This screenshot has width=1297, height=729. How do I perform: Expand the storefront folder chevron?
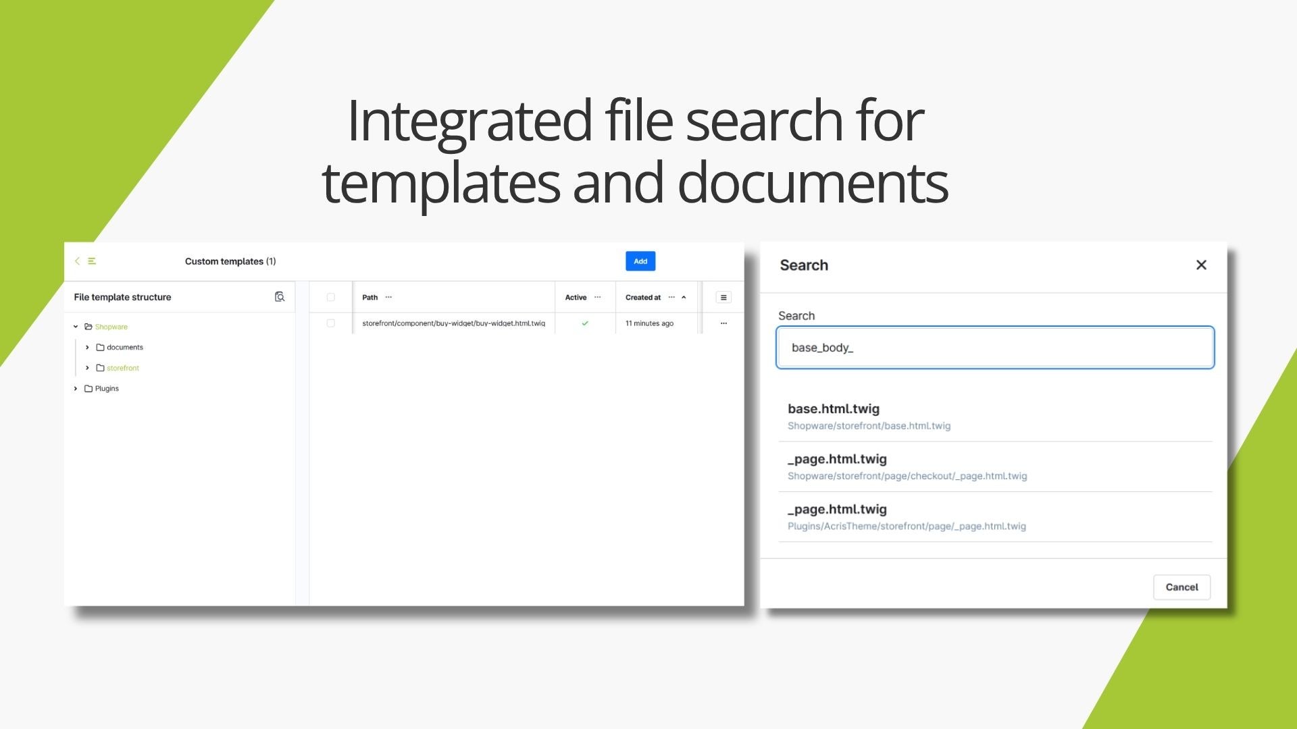pos(87,368)
